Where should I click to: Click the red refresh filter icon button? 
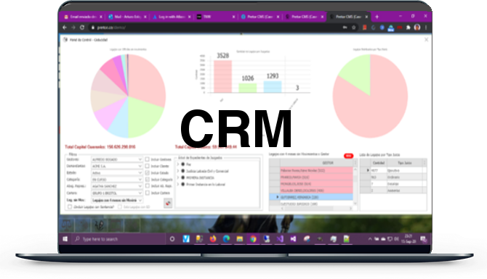coord(168,203)
